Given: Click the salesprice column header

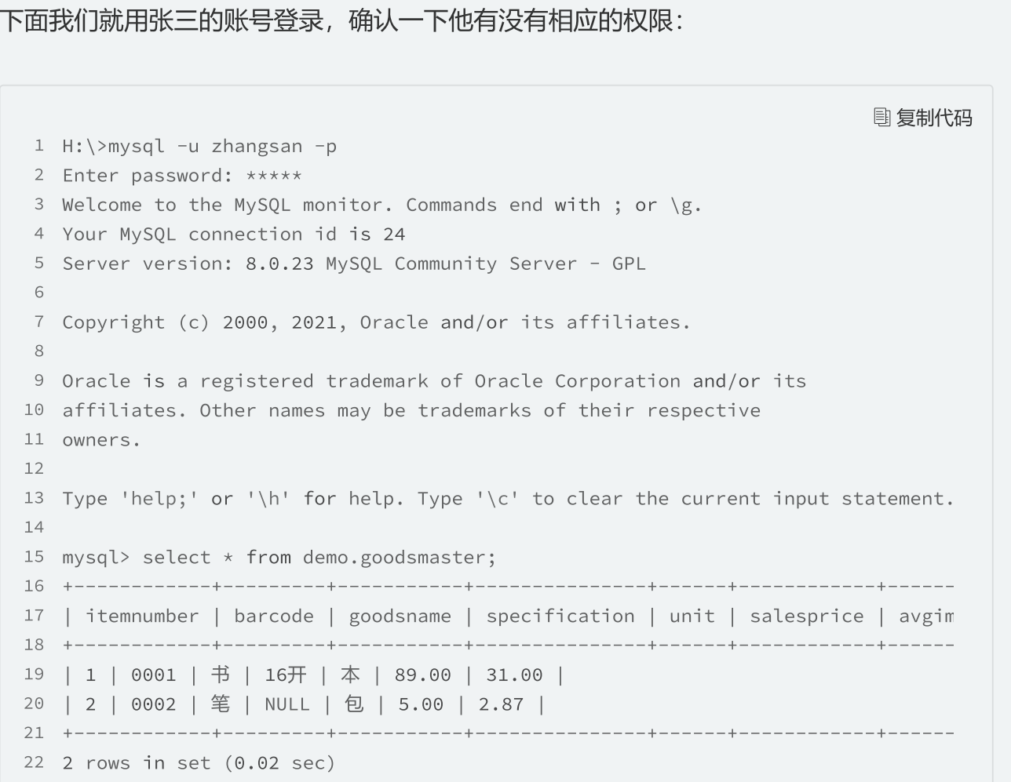Looking at the screenshot, I should pos(807,617).
